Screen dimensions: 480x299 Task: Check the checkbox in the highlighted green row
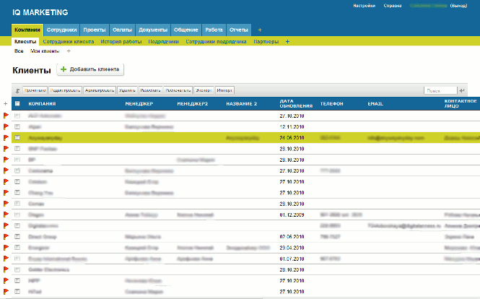tap(17, 136)
